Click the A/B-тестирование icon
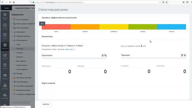The image size is (192, 108). coord(15,28)
